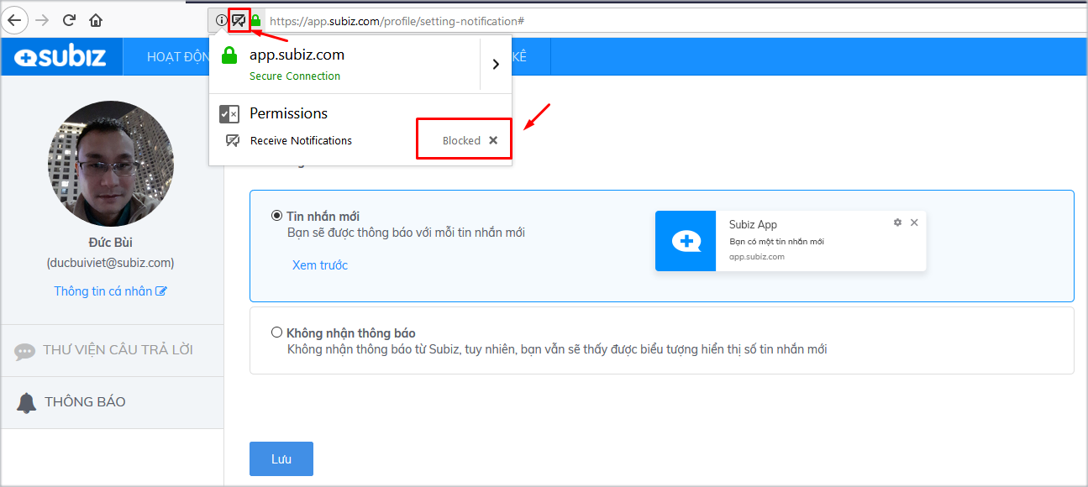Select "Không nhận thông báo" radio option
This screenshot has width=1088, height=487.
click(x=276, y=333)
